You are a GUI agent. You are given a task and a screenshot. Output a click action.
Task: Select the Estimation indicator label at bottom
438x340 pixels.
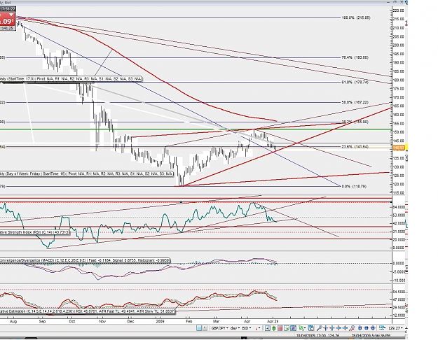[x=87, y=311]
